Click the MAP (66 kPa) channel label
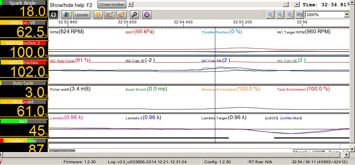 140,32
